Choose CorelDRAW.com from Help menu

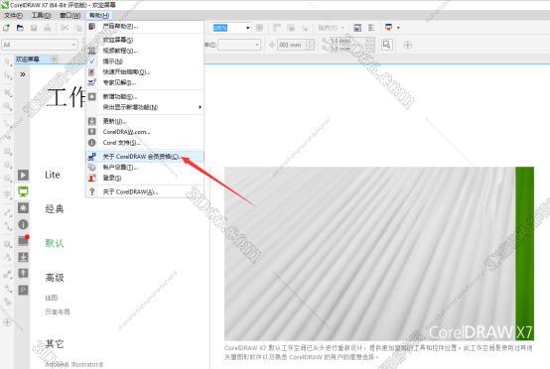pos(145,132)
